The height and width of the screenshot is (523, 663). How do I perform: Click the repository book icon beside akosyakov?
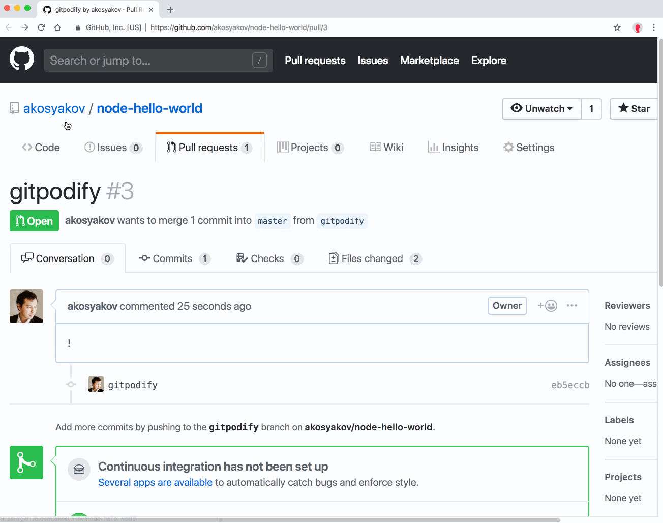(x=14, y=108)
